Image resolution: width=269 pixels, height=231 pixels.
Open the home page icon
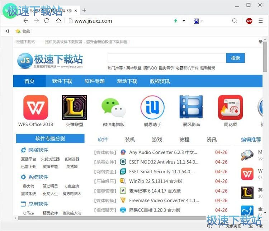tap(58, 21)
